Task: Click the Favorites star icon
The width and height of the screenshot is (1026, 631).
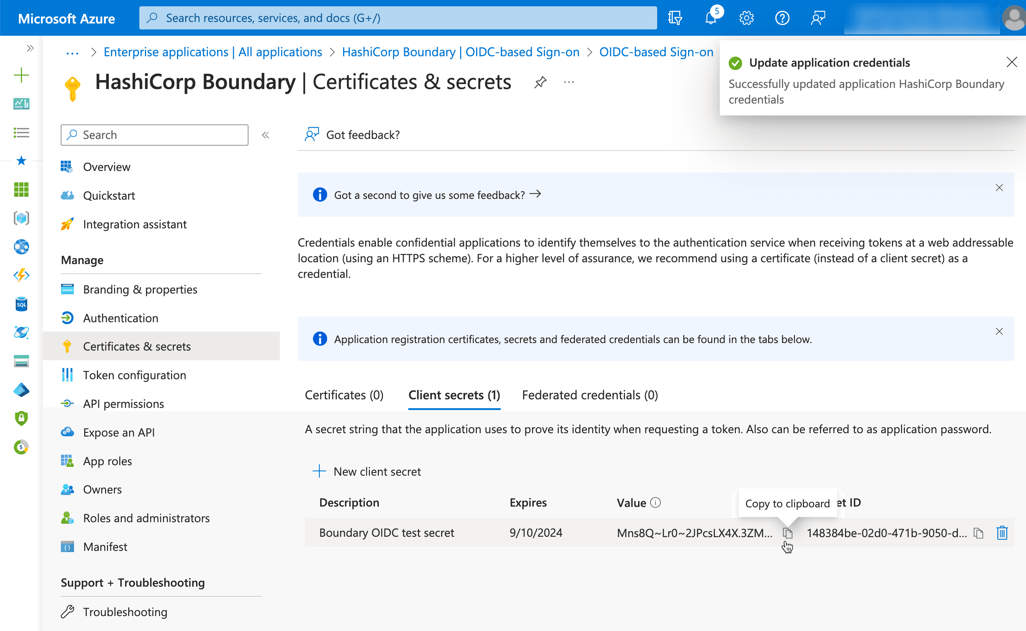Action: (21, 161)
